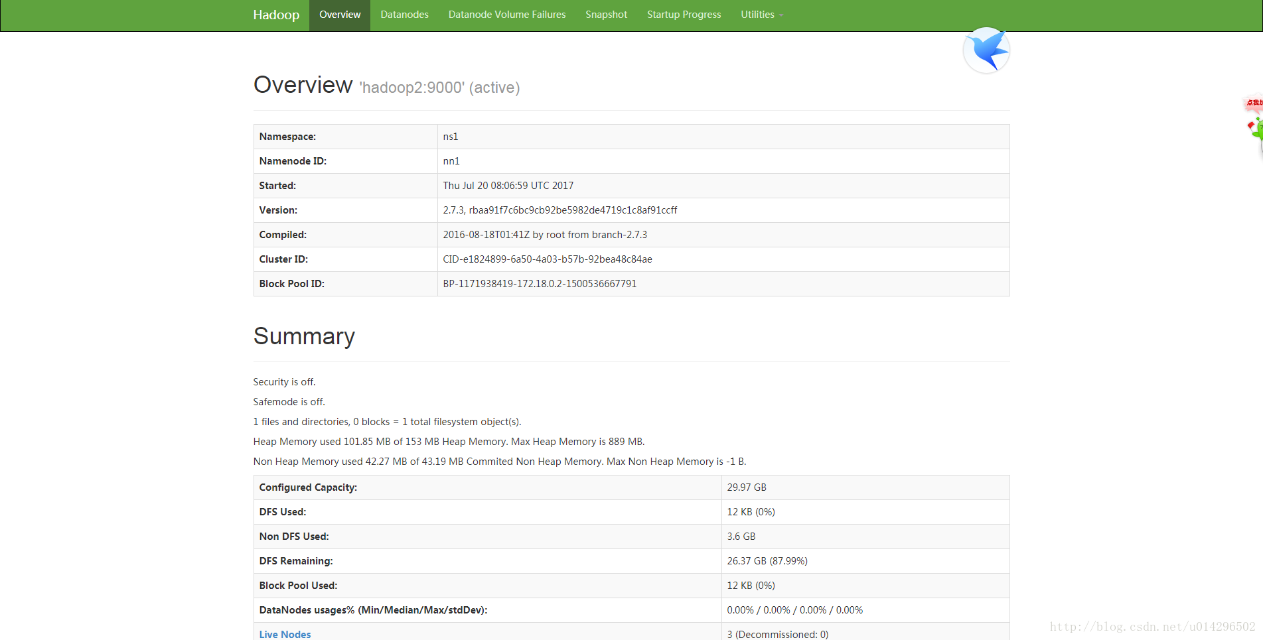Image resolution: width=1263 pixels, height=640 pixels.
Task: Click the blue bird floating icon
Action: [x=986, y=50]
